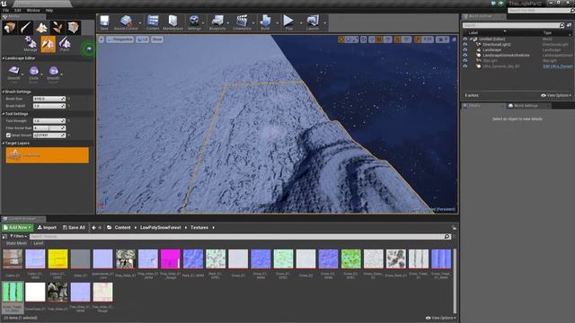This screenshot has width=575, height=323.
Task: Click LowPolySnowForest in the breadcrumb path
Action: click(x=160, y=227)
